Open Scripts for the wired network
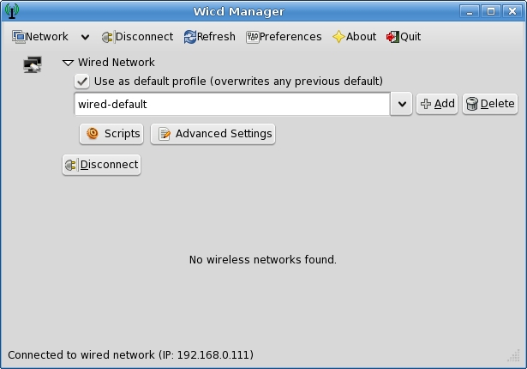This screenshot has width=527, height=369. click(x=112, y=134)
